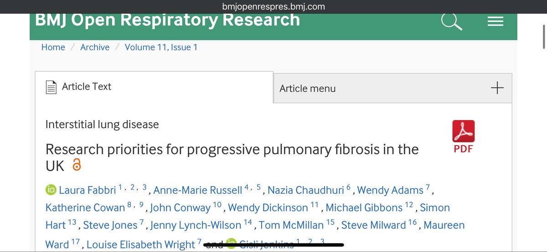Open the Article menu tab
Viewport: 547px width, 252px height.
pyautogui.click(x=392, y=88)
